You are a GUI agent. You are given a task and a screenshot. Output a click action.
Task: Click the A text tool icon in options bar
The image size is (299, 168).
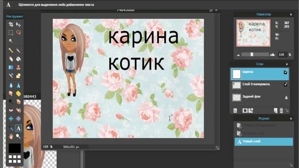tap(8, 5)
